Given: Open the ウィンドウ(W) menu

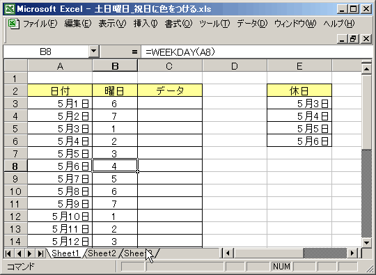Looking at the screenshot, I should [x=295, y=24].
